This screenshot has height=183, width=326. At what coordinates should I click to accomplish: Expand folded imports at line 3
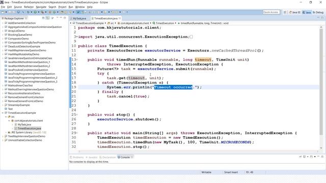tap(77, 37)
